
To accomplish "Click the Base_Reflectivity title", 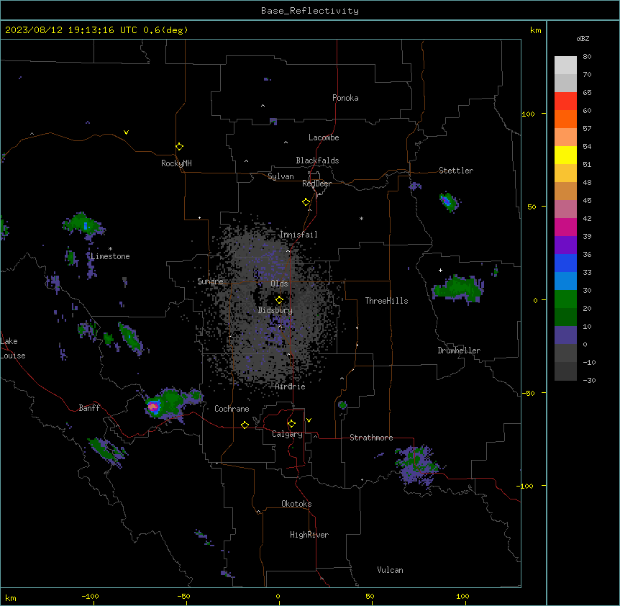I will [x=310, y=11].
